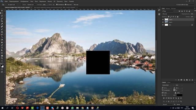Image resolution: width=196 pixels, height=110 pixels.
Task: Toggle faux bold in Character panel
Action: pyautogui.click(x=164, y=98)
